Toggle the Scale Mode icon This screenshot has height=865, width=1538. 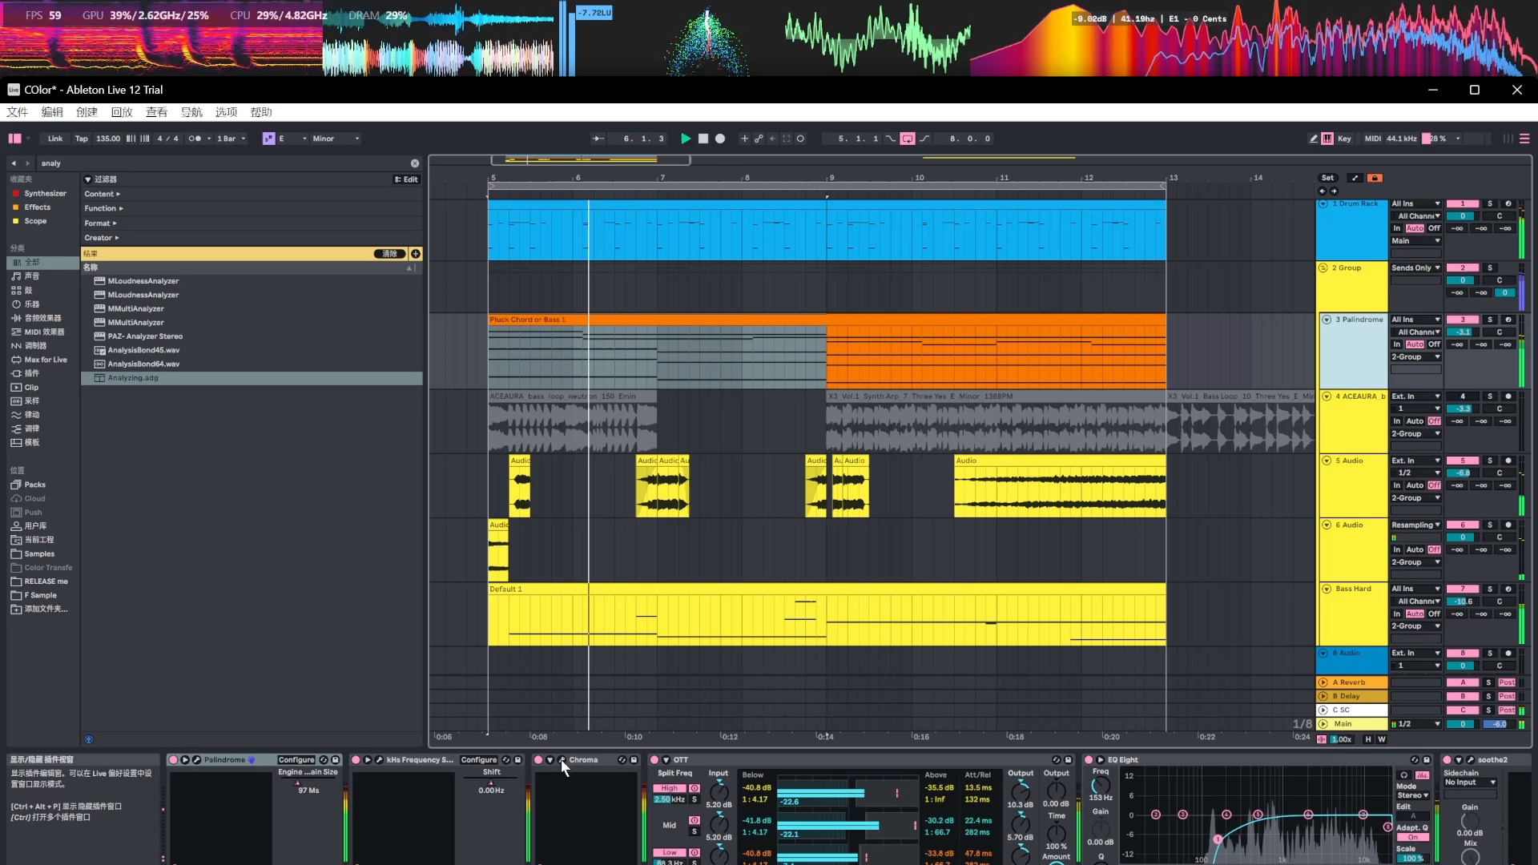pos(268,139)
